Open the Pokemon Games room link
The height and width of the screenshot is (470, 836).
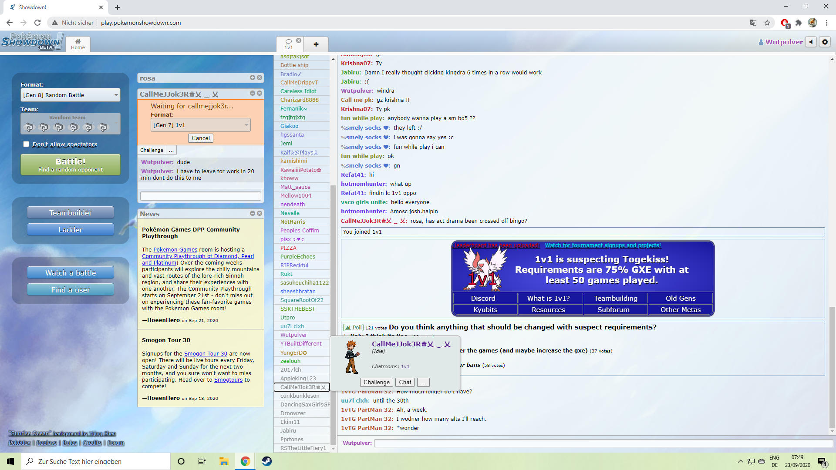175,249
